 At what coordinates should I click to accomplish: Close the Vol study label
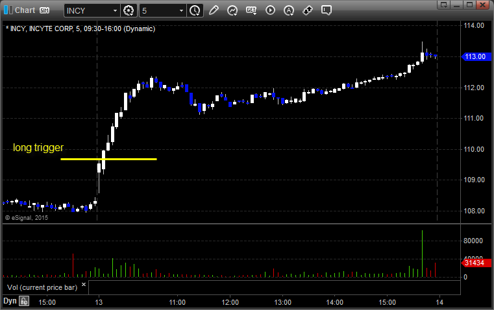click(84, 285)
